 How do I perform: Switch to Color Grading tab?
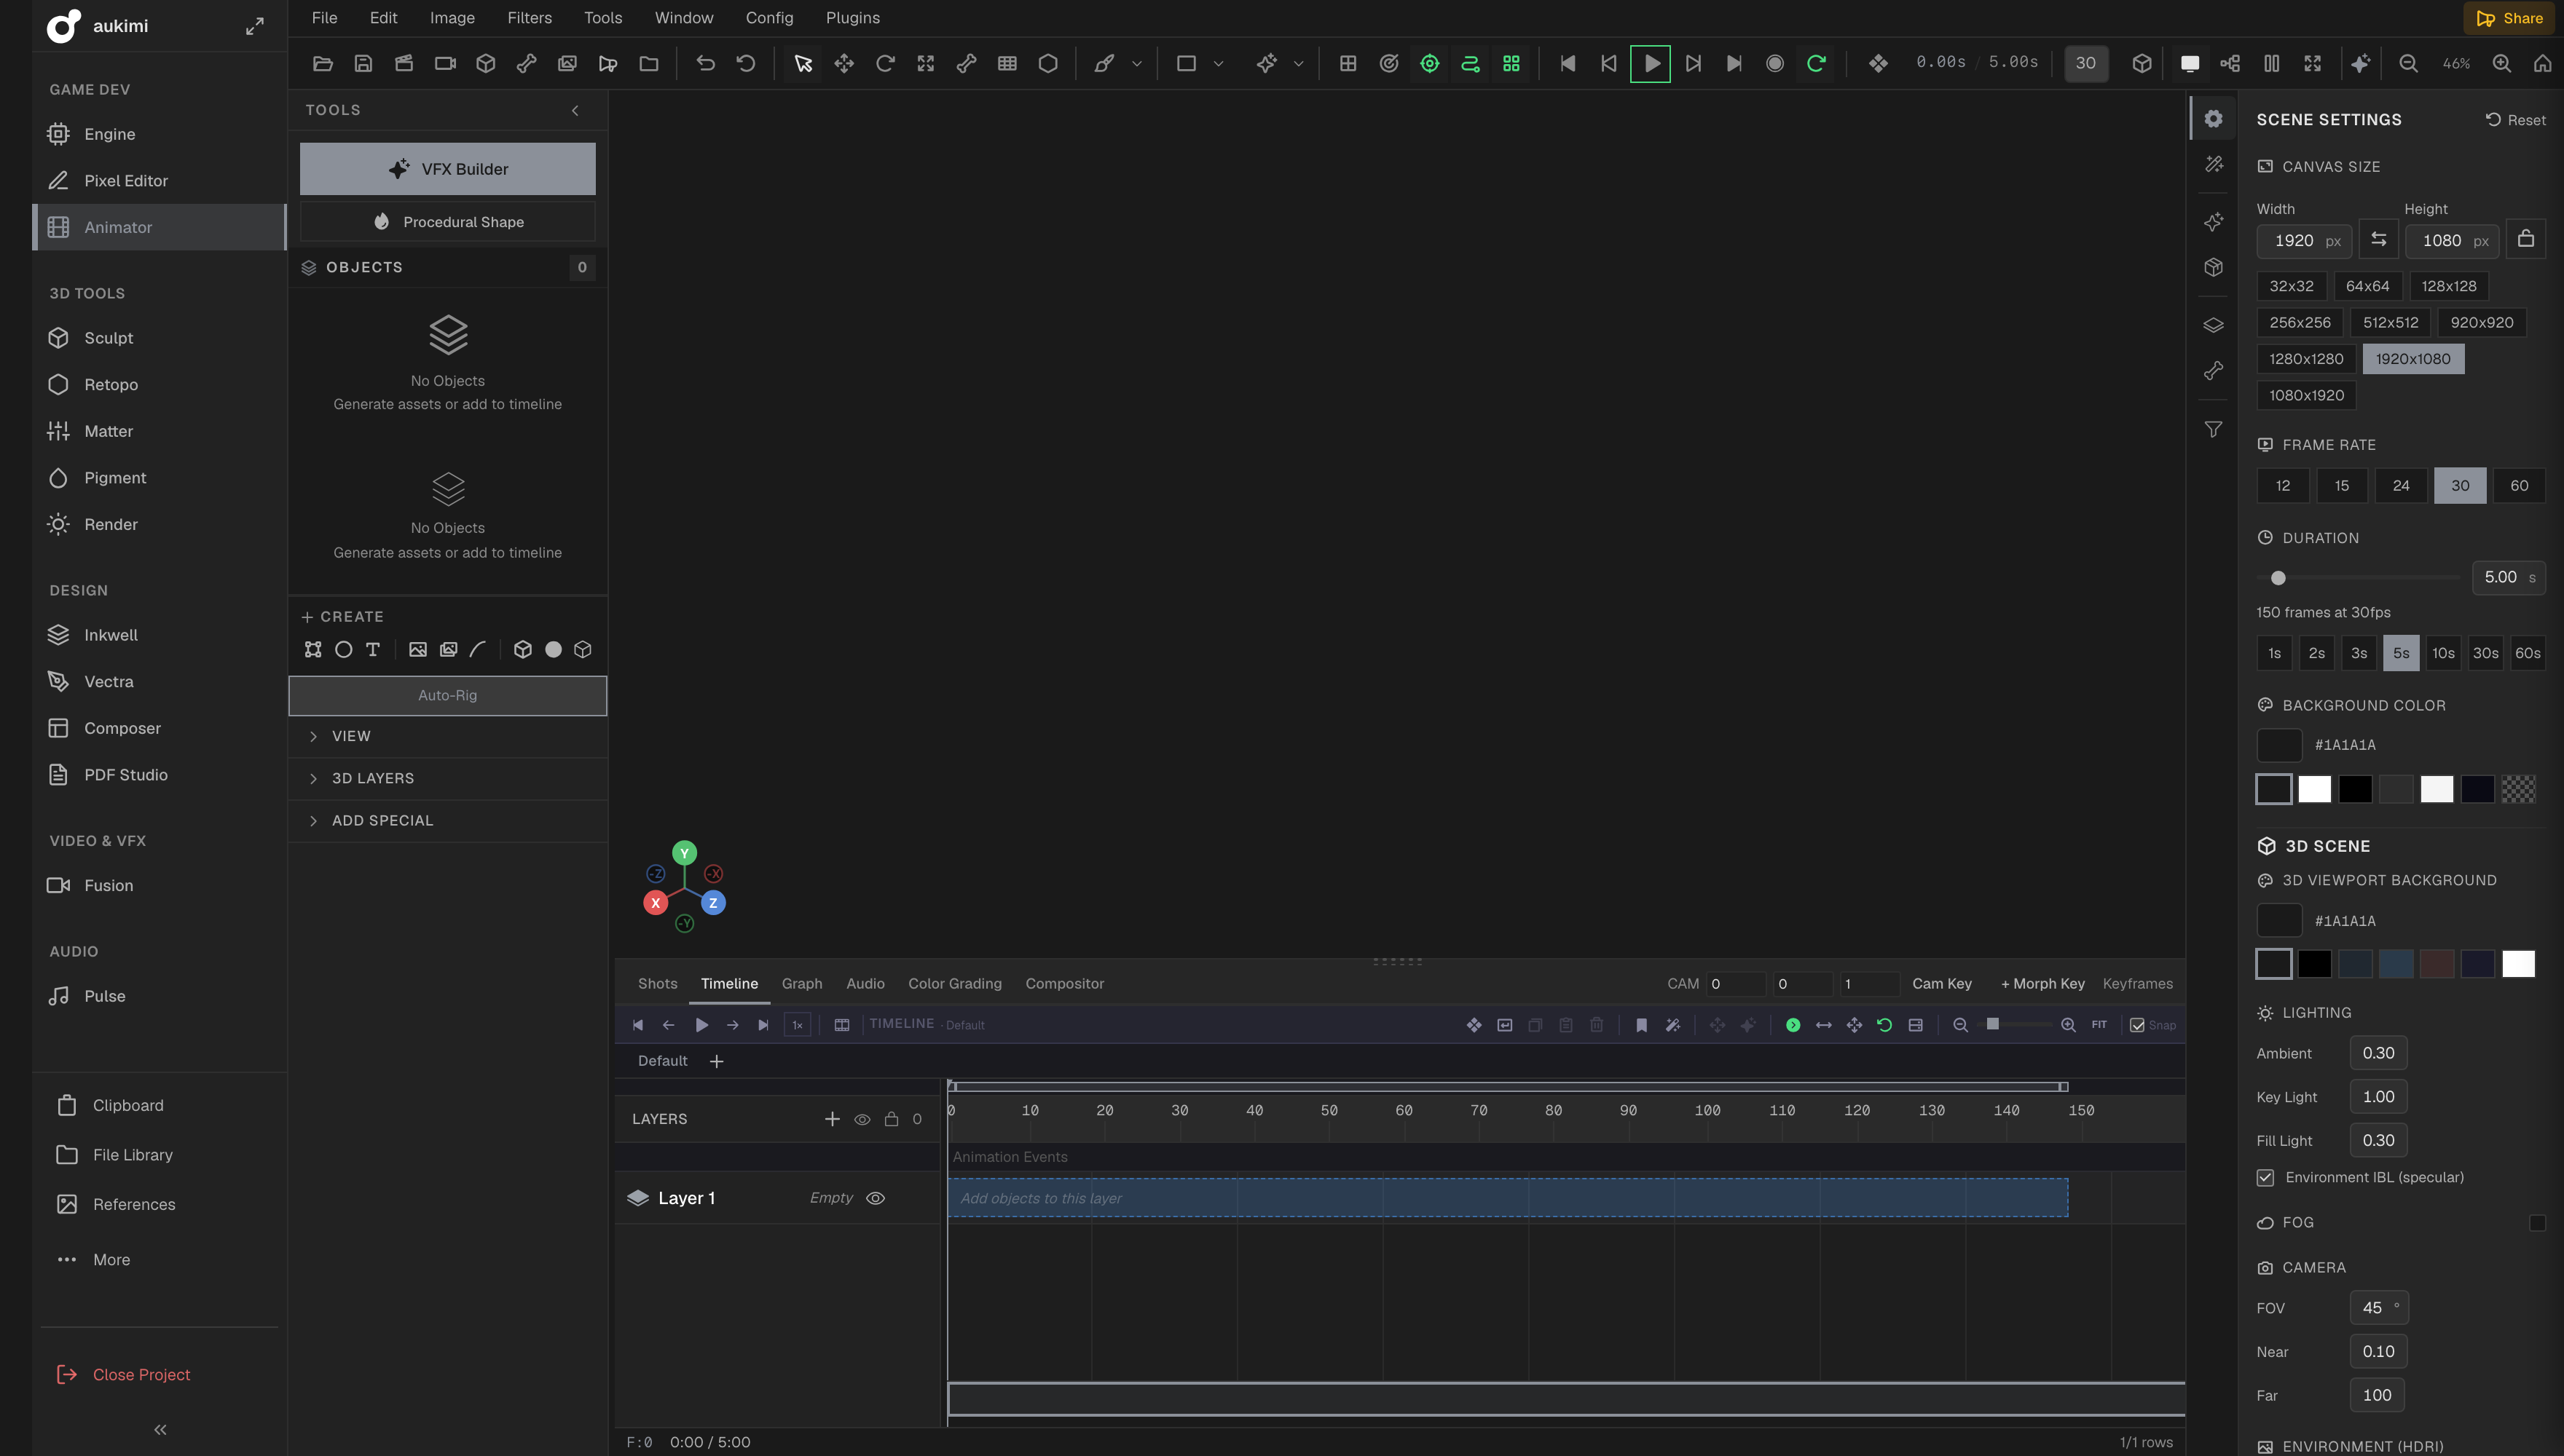tap(954, 983)
